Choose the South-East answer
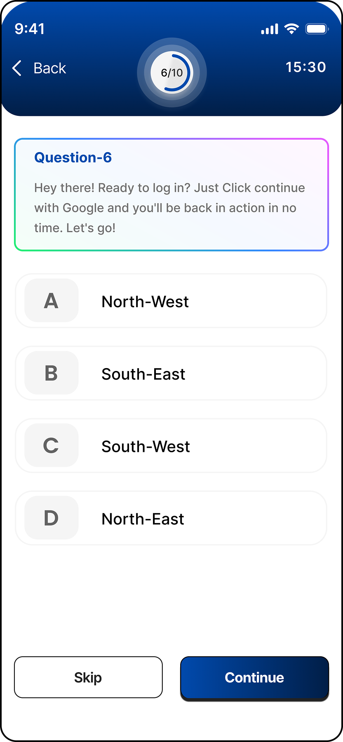Screen dimensions: 343x742 point(143,374)
